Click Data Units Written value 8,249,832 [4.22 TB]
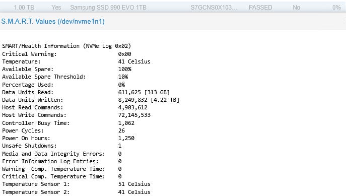 pyautogui.click(x=149, y=100)
